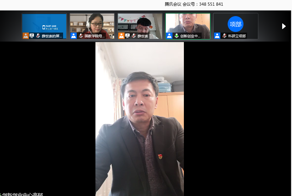Click the muted microphone icon beside 科研立项部
Screen dimensions: 292x196
(224, 36)
